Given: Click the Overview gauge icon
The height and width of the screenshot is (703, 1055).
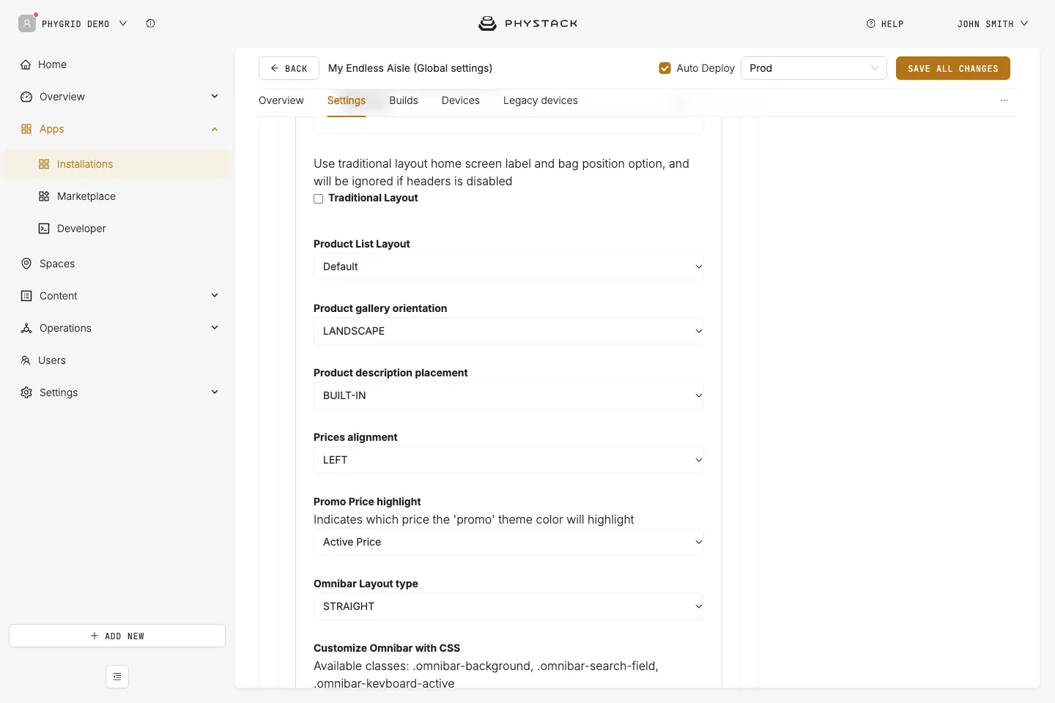Looking at the screenshot, I should [x=26, y=97].
